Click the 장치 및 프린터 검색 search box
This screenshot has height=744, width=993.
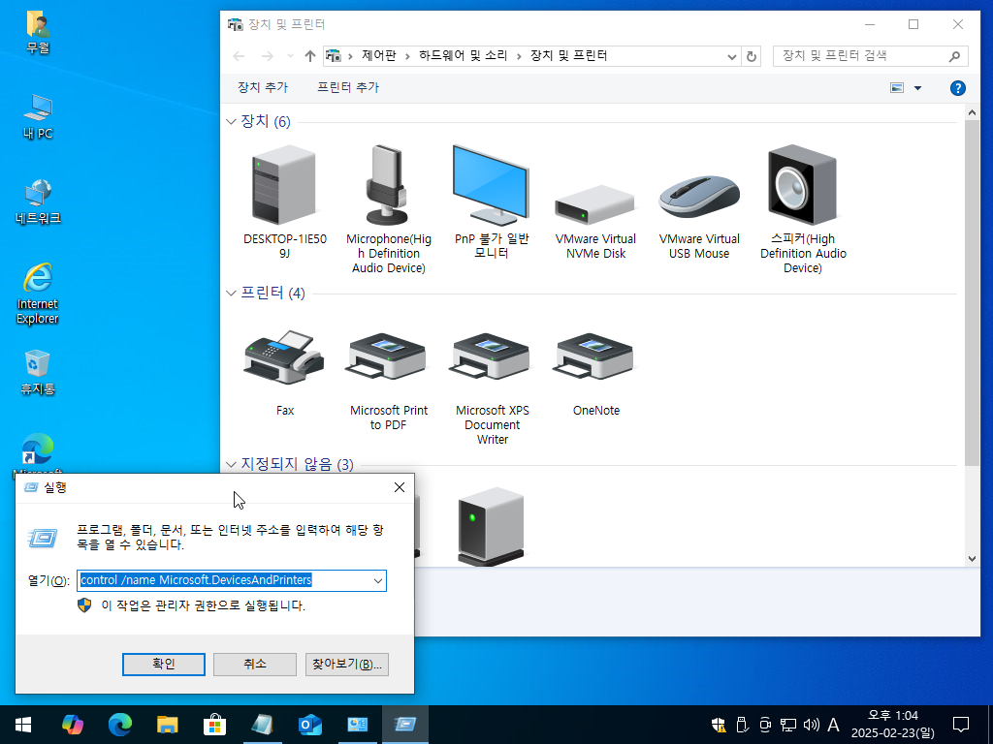coord(861,56)
